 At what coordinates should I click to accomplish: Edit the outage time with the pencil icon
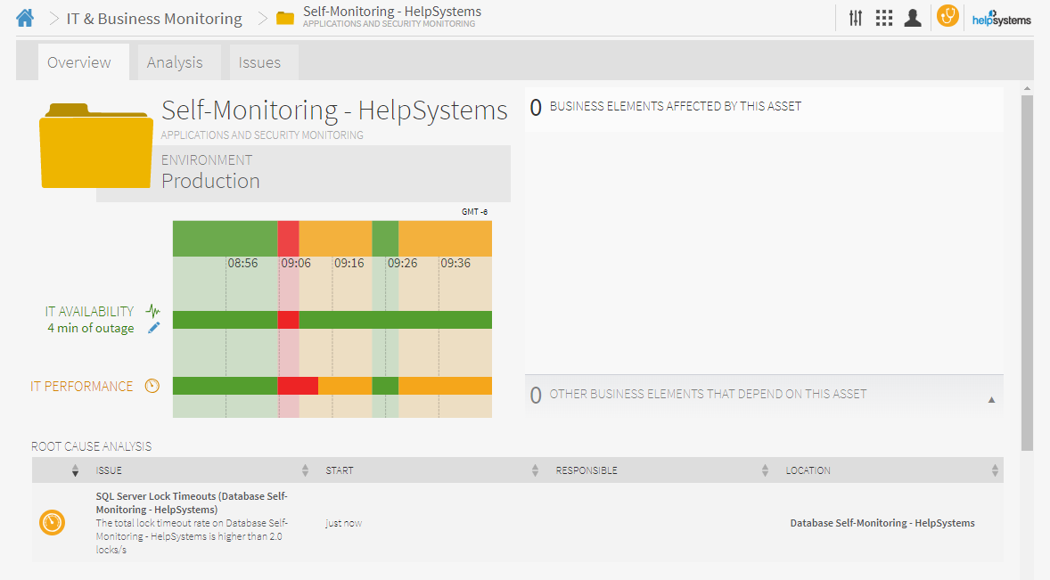[x=153, y=328]
